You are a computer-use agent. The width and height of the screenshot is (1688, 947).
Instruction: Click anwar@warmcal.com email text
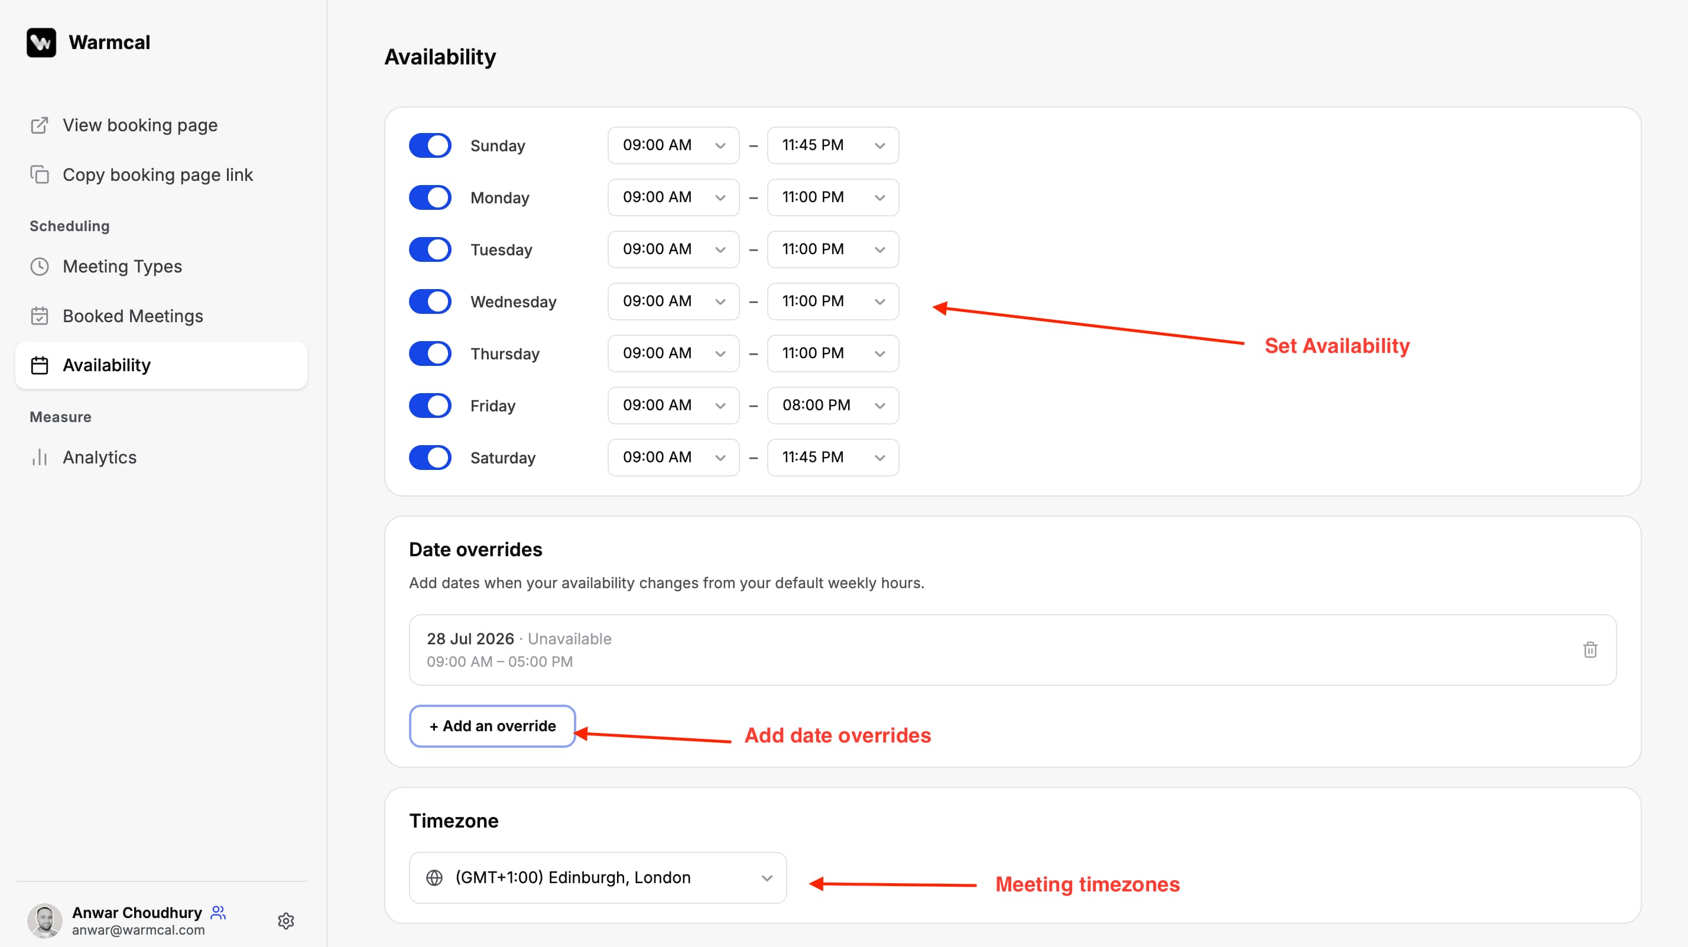point(138,930)
